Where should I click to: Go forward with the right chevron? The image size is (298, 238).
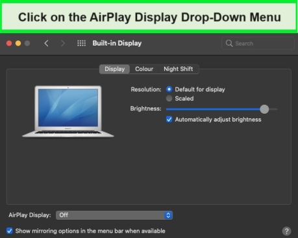coord(63,44)
